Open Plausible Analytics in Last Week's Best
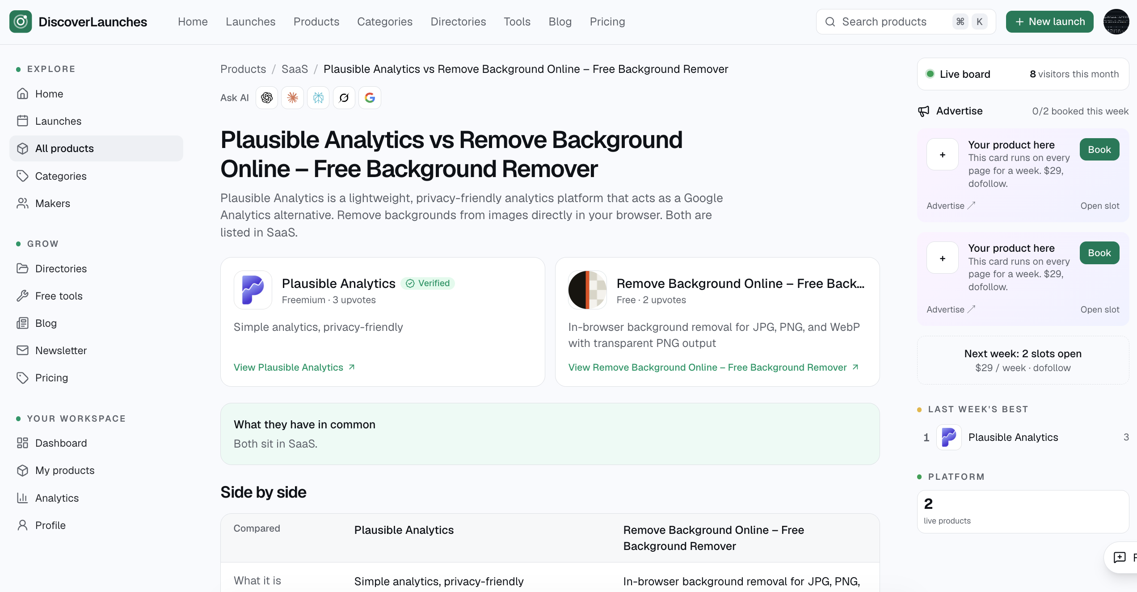 coord(1024,437)
